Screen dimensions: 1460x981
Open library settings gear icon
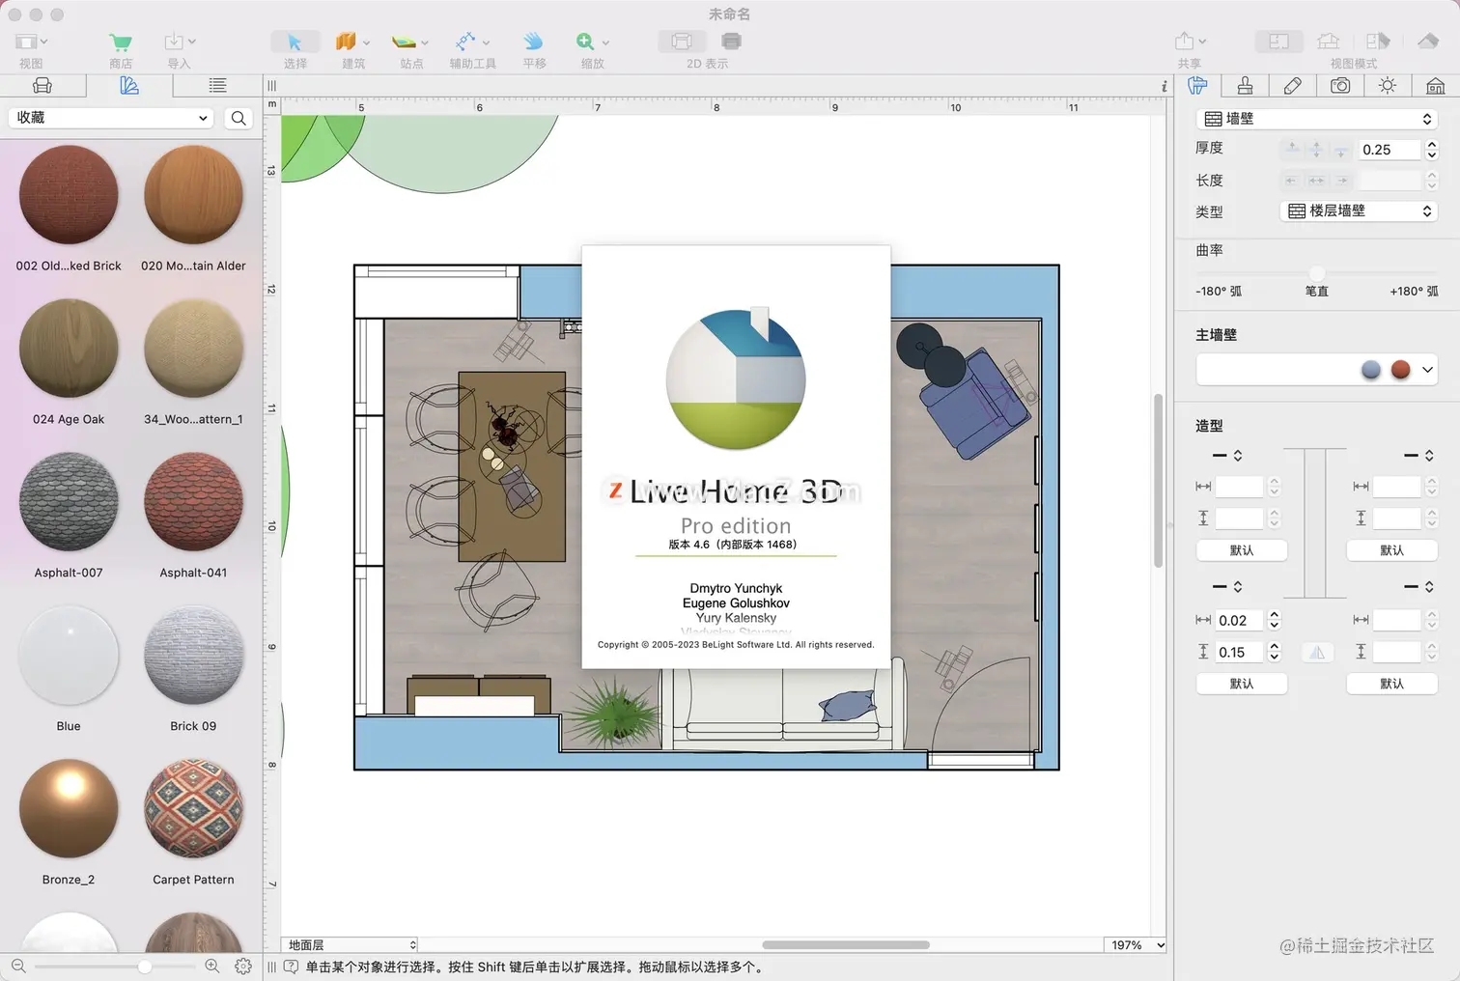(x=243, y=966)
